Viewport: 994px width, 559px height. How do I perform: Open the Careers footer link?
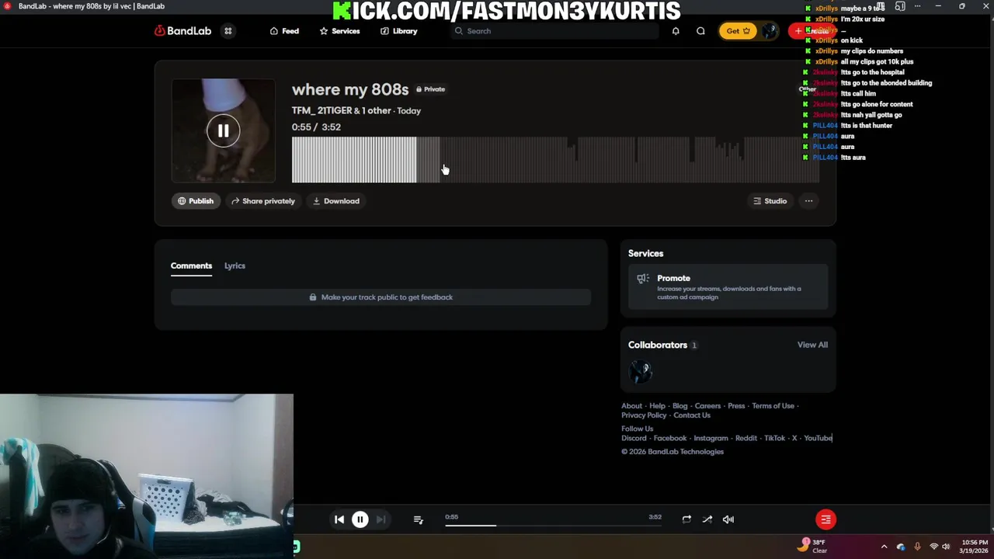point(707,406)
